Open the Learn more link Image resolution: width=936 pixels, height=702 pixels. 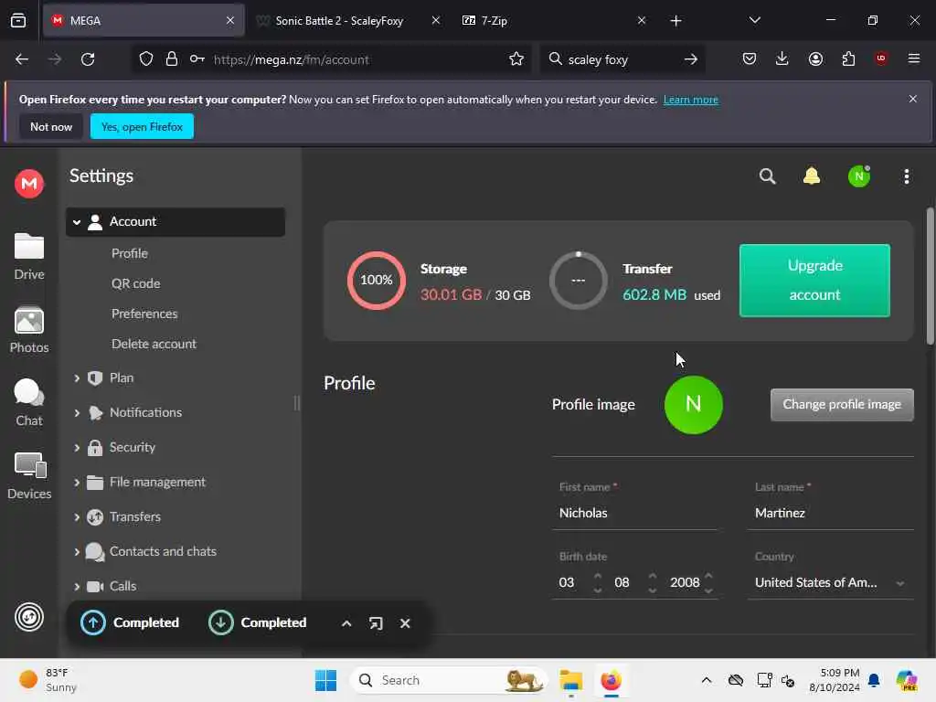[x=691, y=100]
